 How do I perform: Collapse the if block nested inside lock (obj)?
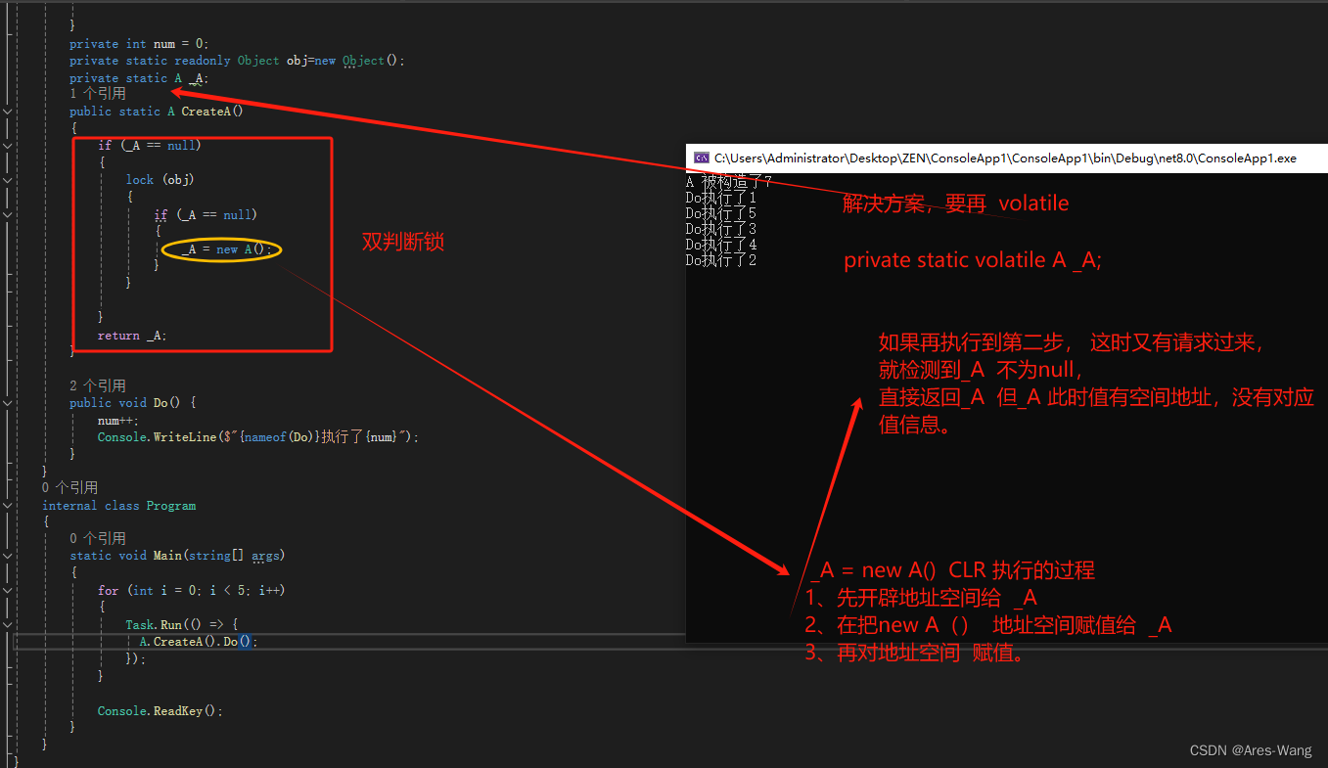[x=8, y=214]
